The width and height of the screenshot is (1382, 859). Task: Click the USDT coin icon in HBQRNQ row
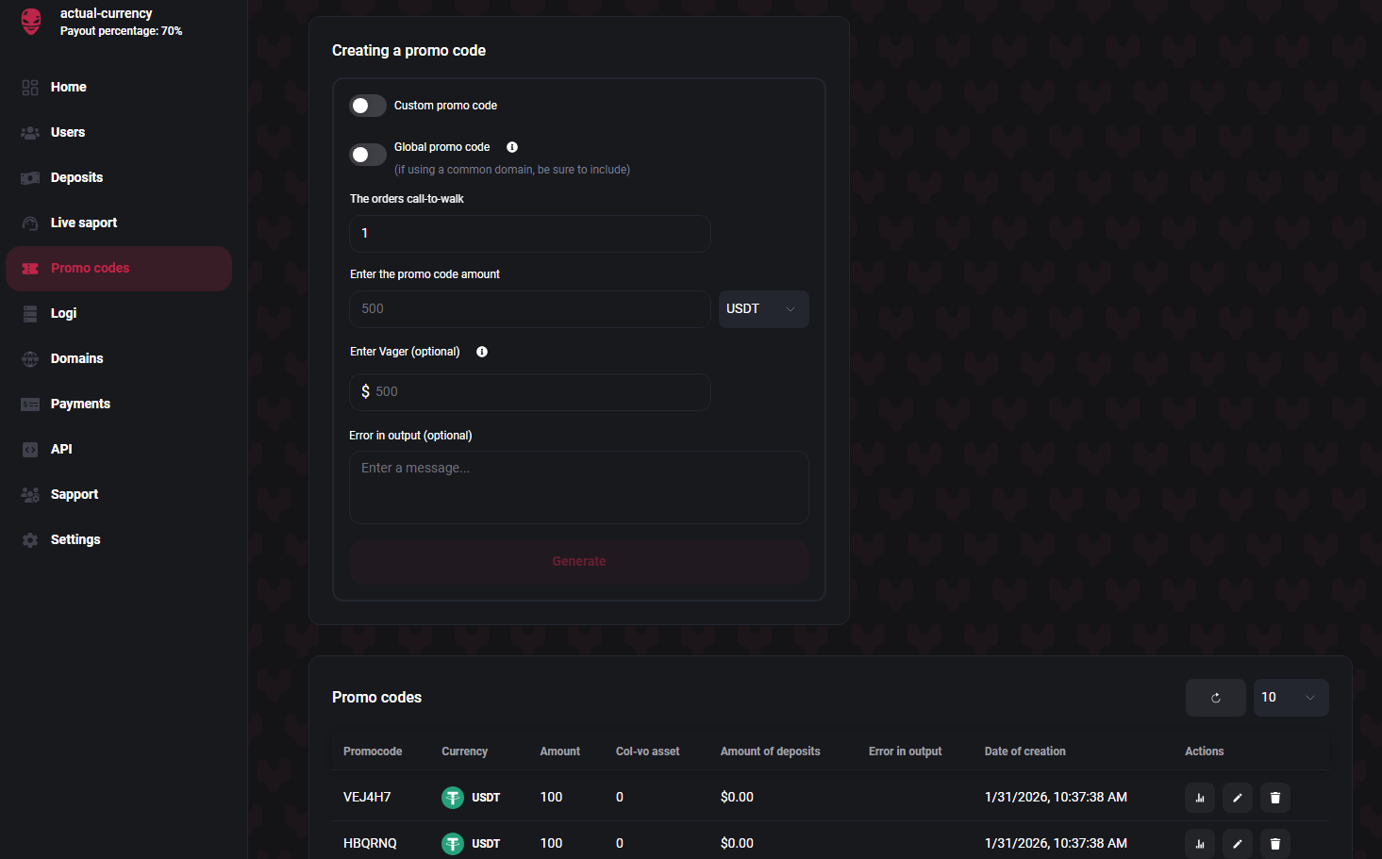click(453, 844)
